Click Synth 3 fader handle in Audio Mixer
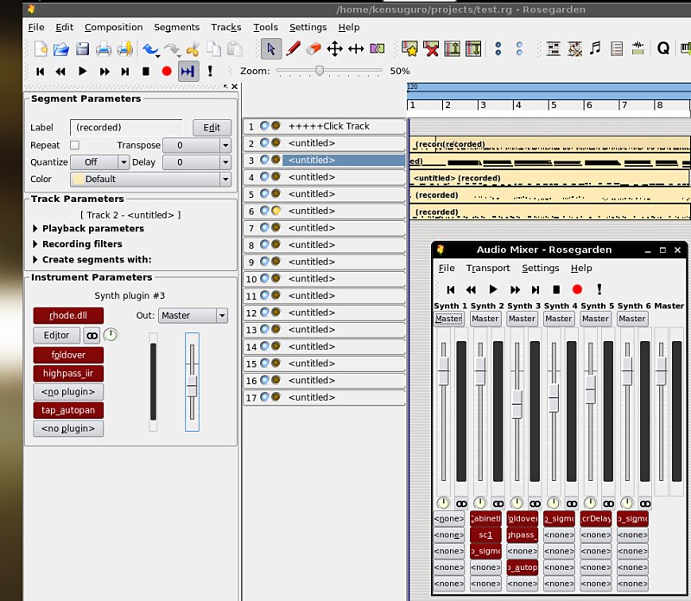691x601 pixels. 517,404
